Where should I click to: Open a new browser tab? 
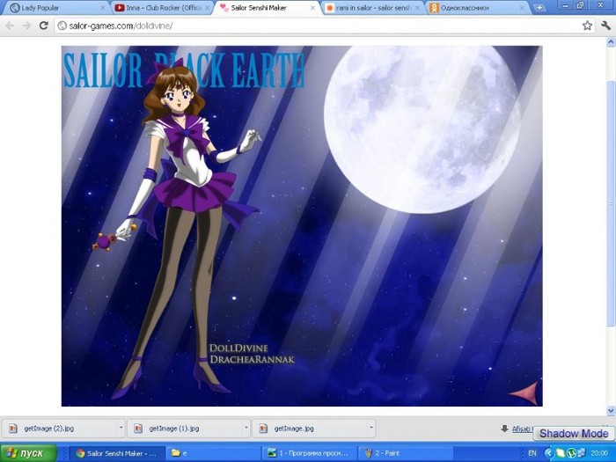pos(539,7)
